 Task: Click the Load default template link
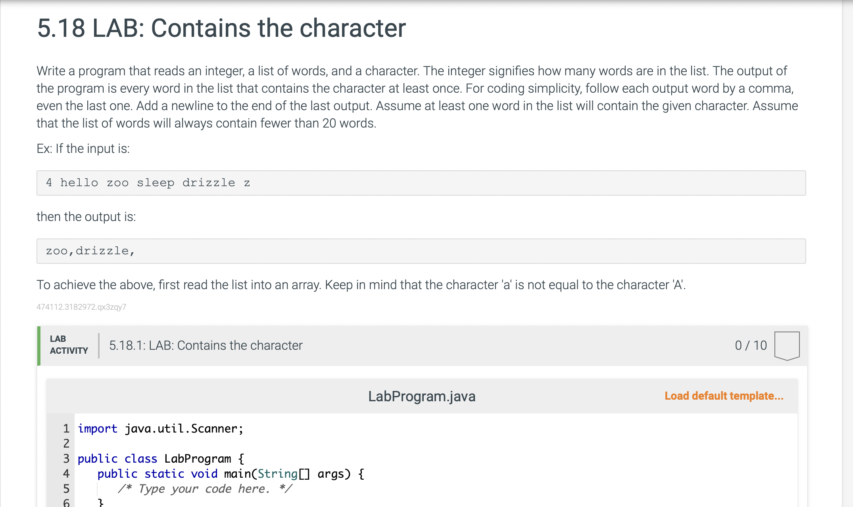pos(724,396)
